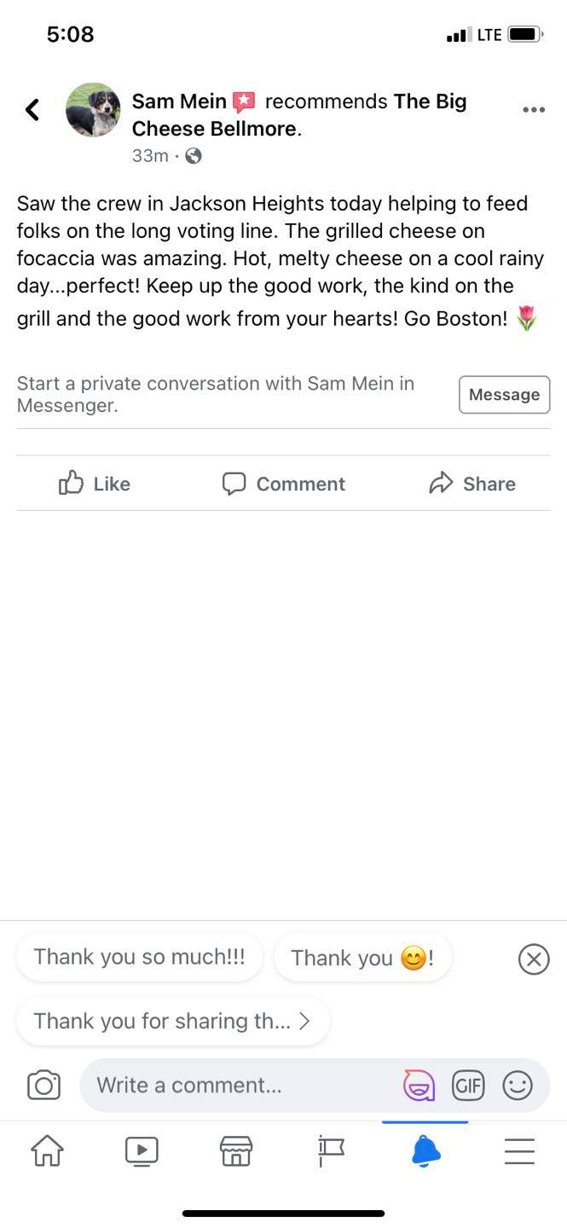Open the three-dot post options menu

[533, 109]
